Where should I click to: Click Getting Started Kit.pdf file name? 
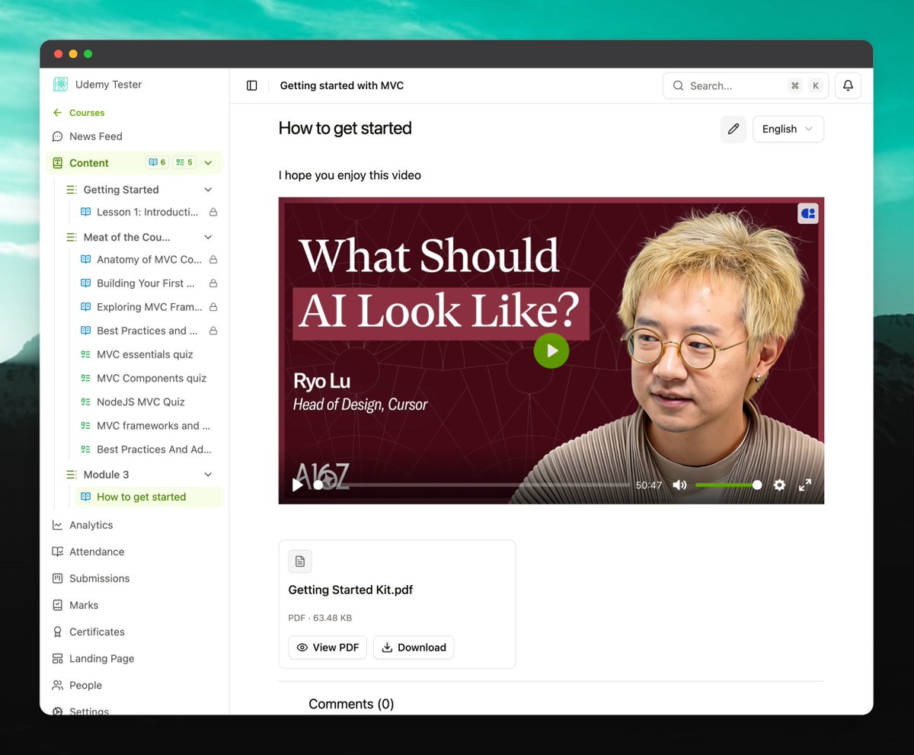(x=350, y=590)
